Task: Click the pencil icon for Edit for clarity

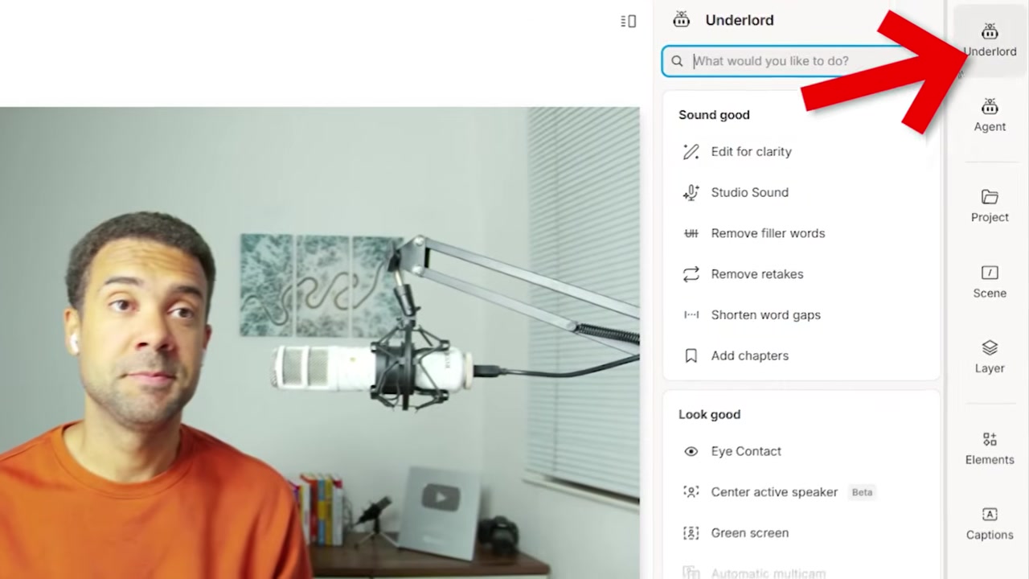Action: pyautogui.click(x=691, y=152)
